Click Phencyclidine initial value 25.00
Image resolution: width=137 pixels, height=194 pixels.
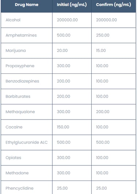pos(62,188)
